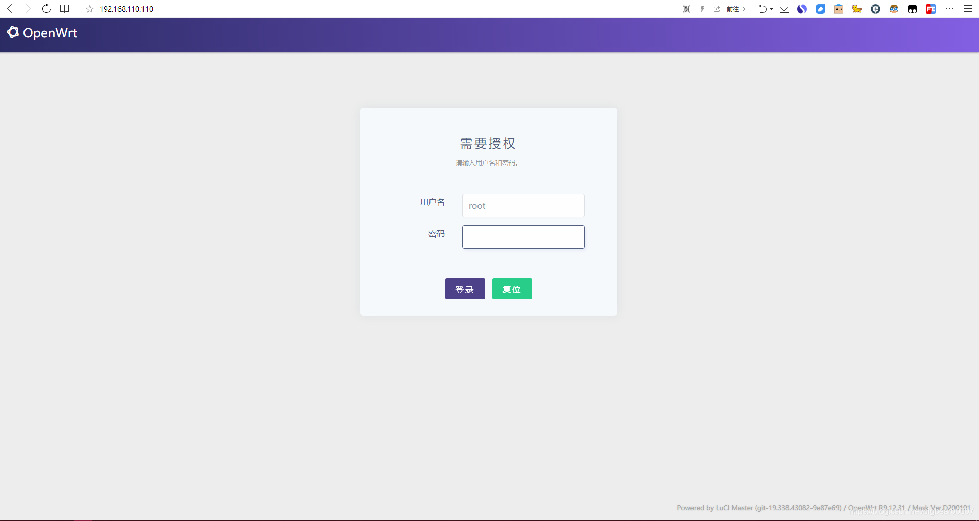Click the 前往 go button
This screenshot has height=521, width=979.
[x=736, y=9]
